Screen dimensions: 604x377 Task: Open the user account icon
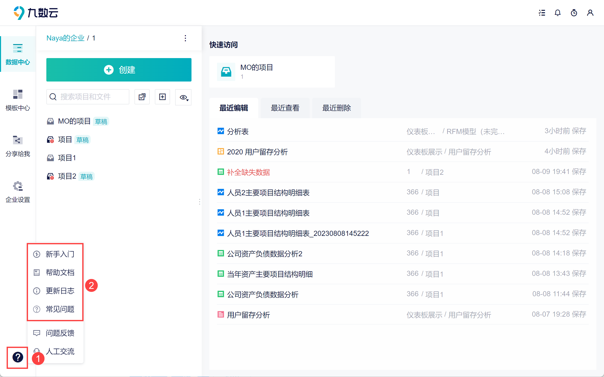tap(590, 13)
